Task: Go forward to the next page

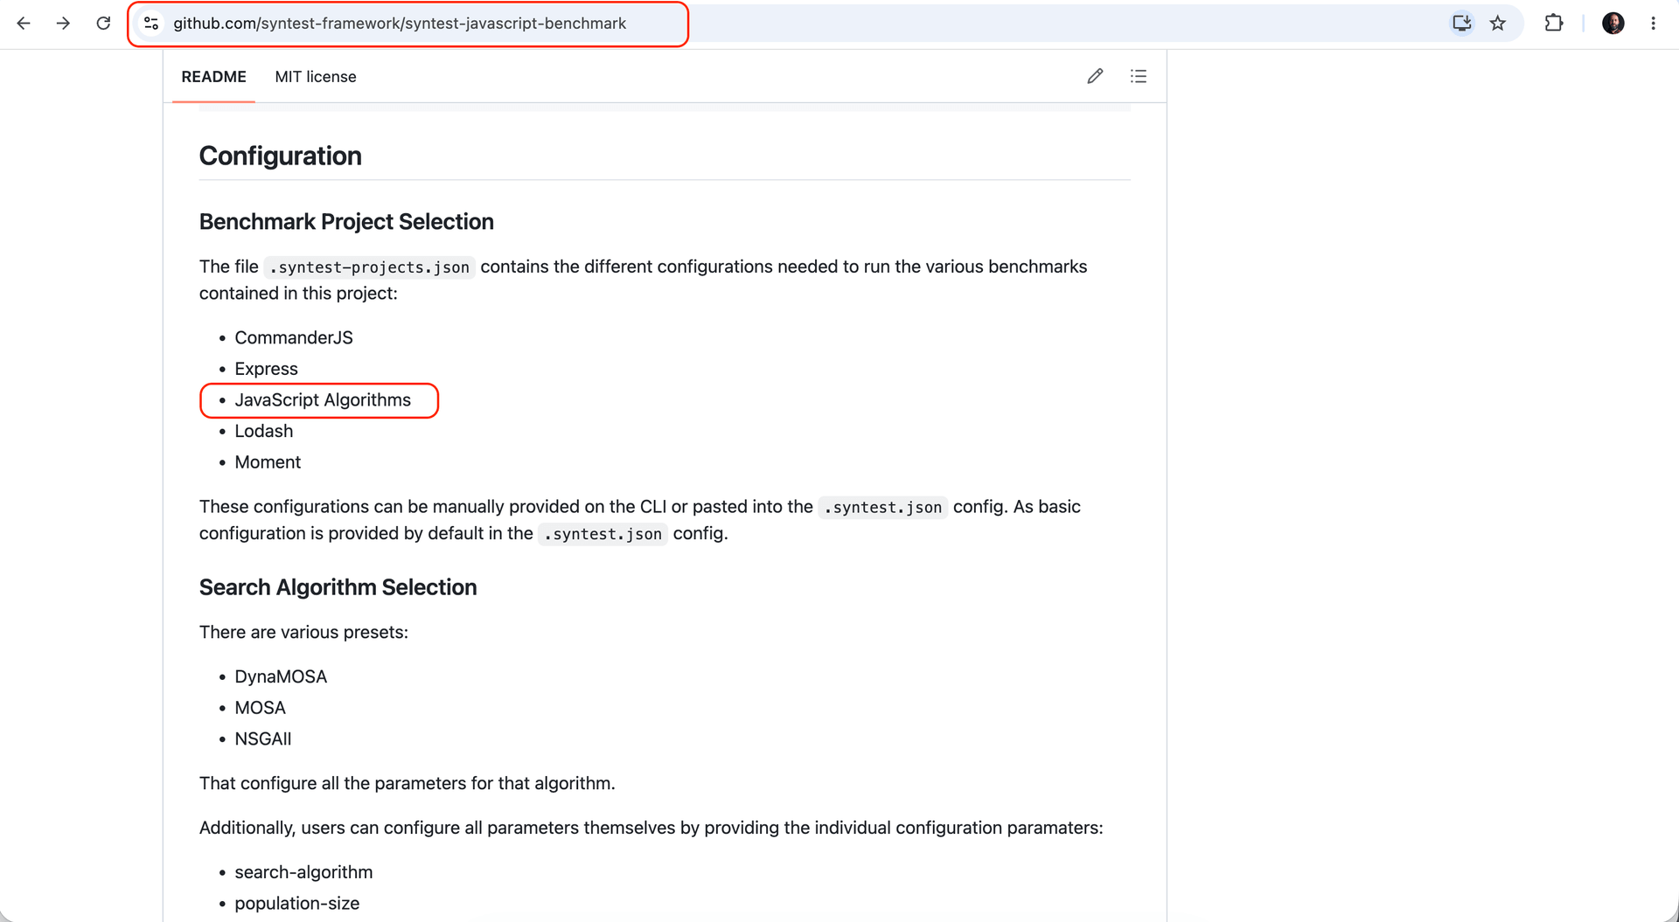Action: [63, 24]
